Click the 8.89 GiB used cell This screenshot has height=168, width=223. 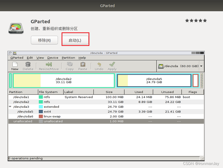(x=145, y=102)
